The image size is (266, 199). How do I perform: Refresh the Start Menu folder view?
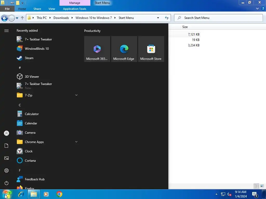tap(167, 18)
